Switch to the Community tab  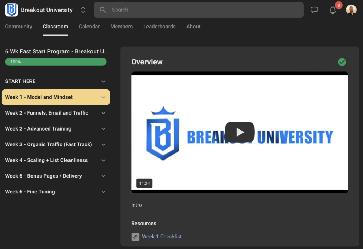pyautogui.click(x=18, y=27)
